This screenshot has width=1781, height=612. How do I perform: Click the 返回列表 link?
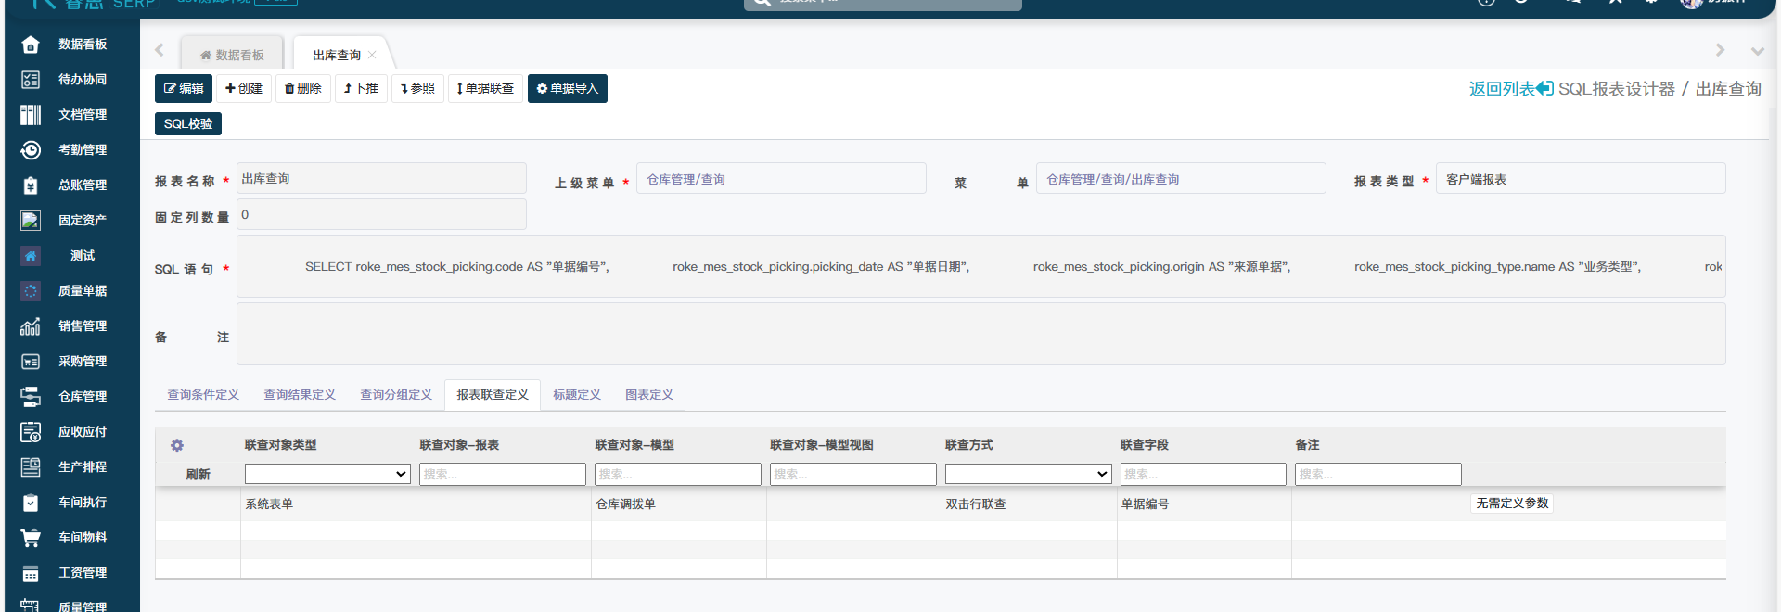click(1510, 89)
